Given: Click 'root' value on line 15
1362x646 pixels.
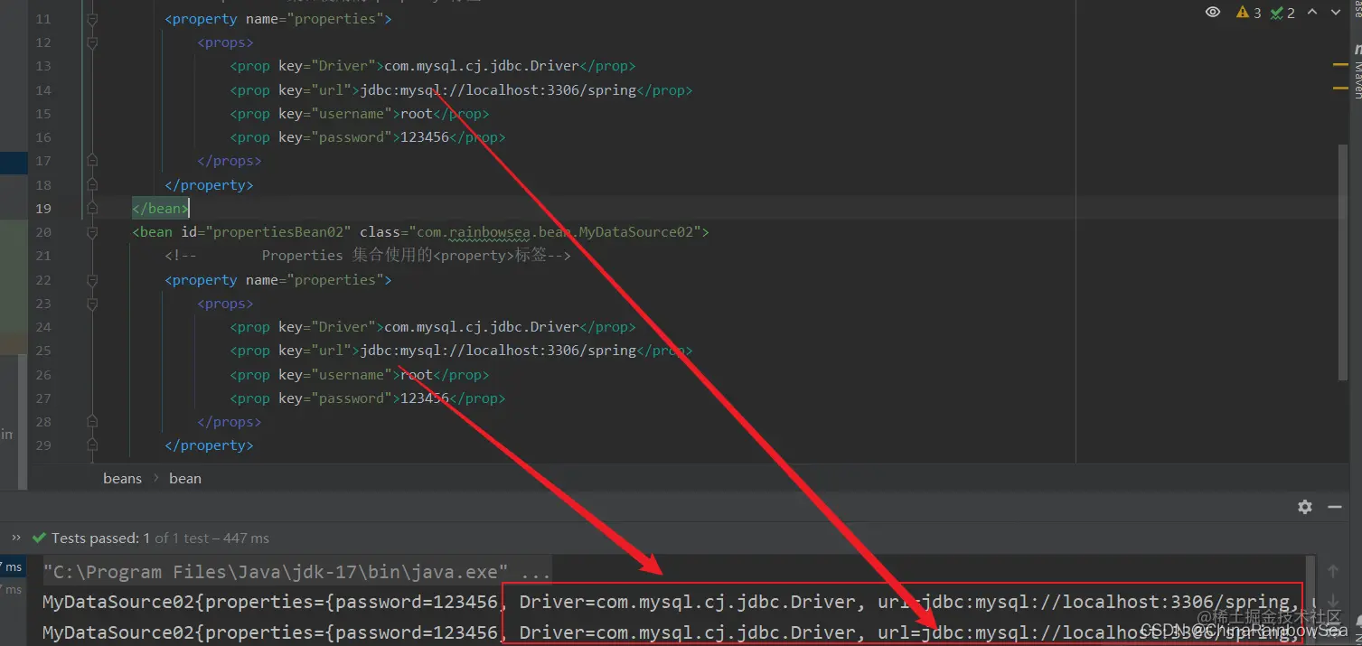Looking at the screenshot, I should click(417, 114).
